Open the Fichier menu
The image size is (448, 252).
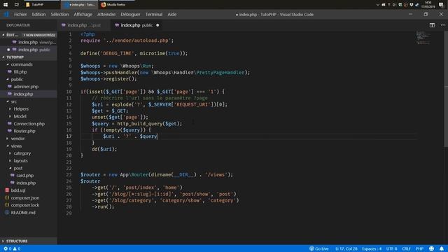20,14
